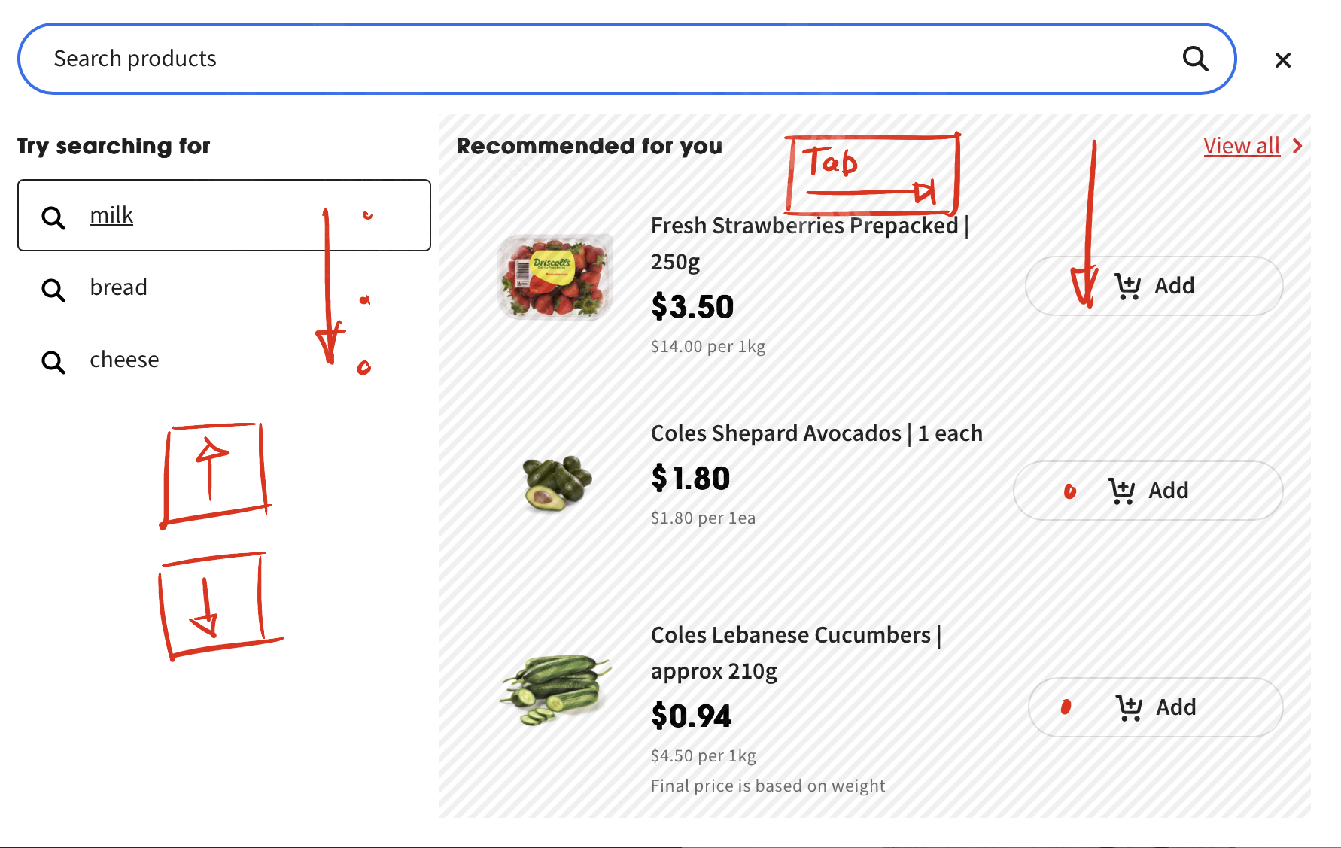Close the search overlay with X
Image resolution: width=1341 pixels, height=848 pixels.
pos(1283,60)
